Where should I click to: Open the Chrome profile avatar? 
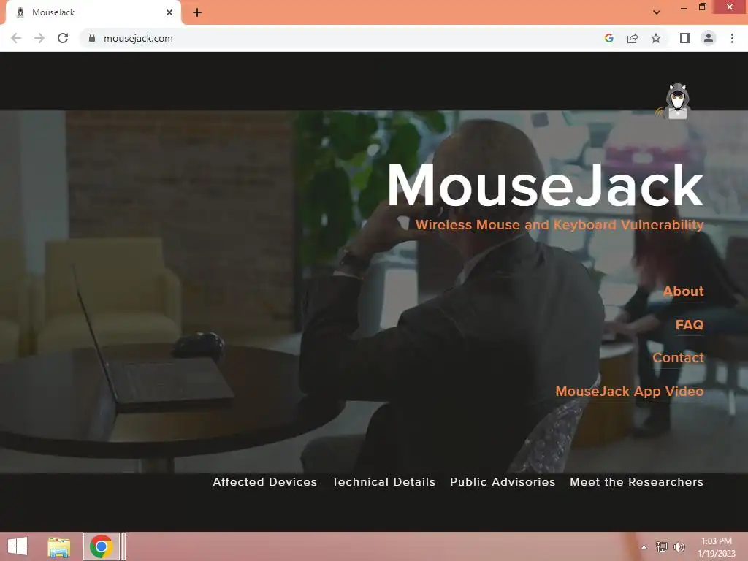click(709, 38)
